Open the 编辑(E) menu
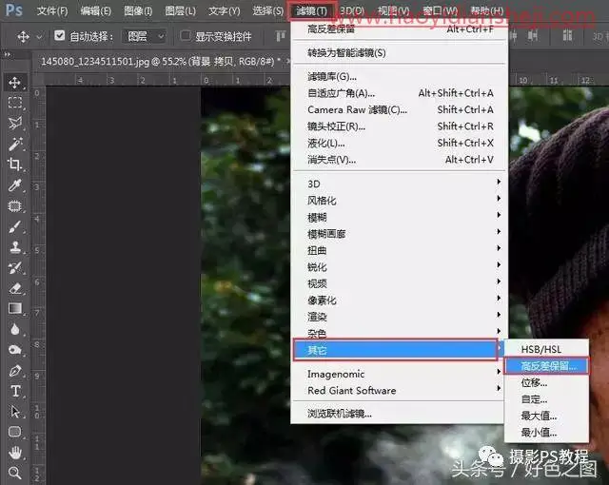Screen dimensions: 609x485 pyautogui.click(x=95, y=10)
